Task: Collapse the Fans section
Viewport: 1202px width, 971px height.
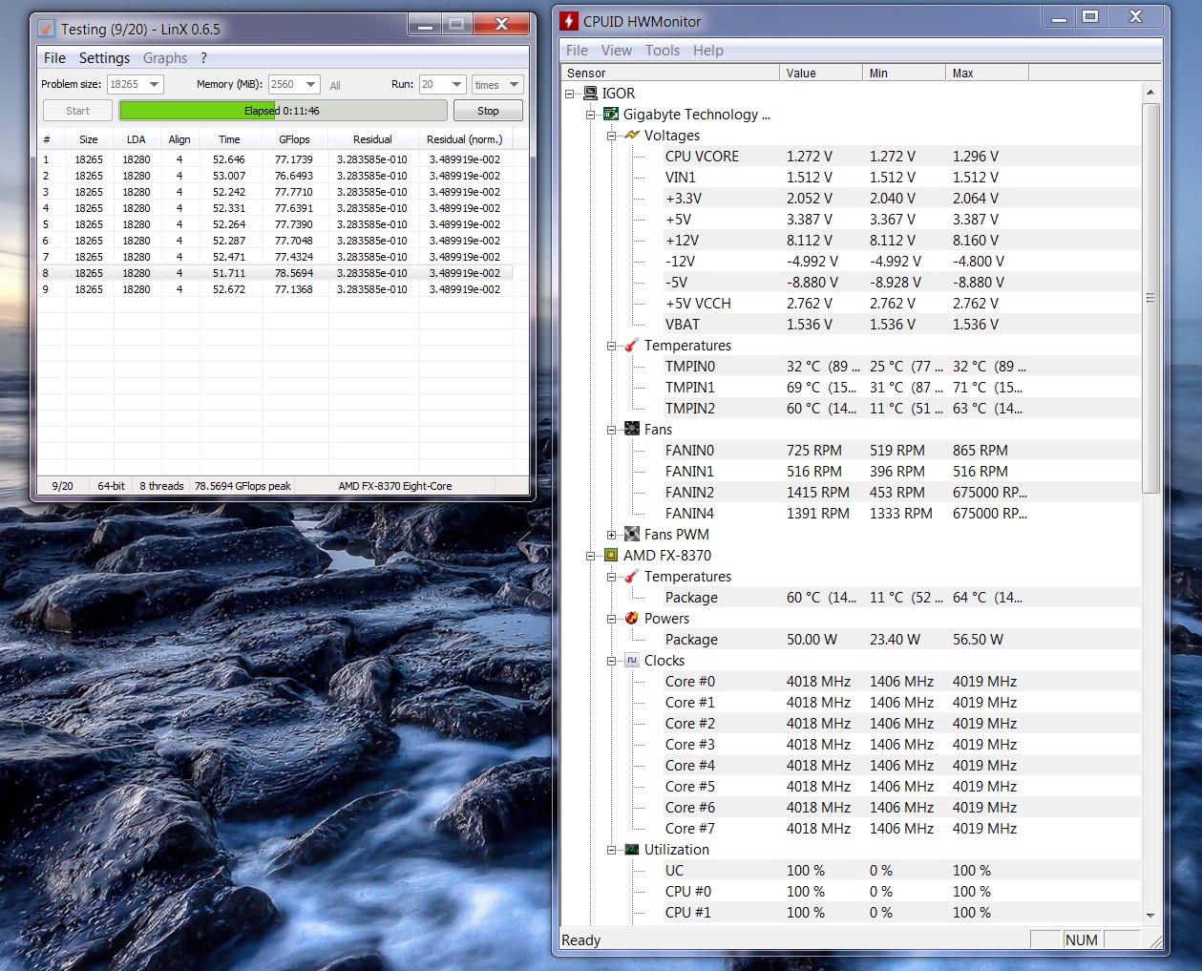Action: tap(612, 430)
